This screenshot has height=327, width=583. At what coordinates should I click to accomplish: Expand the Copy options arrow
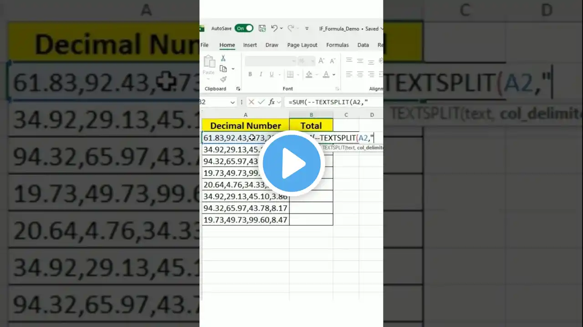tap(233, 69)
